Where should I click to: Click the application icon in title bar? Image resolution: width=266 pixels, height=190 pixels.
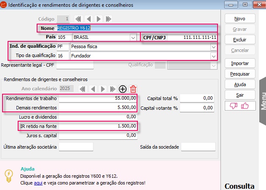pyautogui.click(x=3, y=5)
